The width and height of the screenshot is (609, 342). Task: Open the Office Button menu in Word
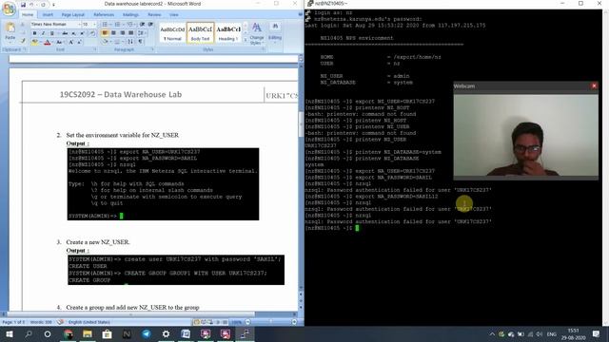9,8
